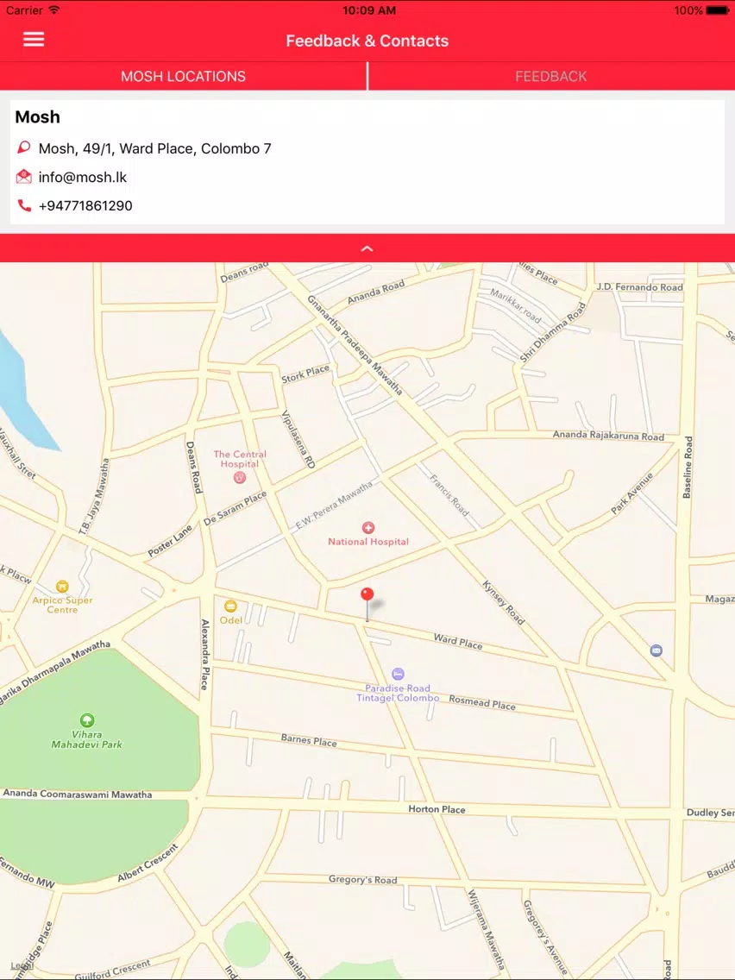This screenshot has height=980, width=735.
Task: Click the red envelope email icon
Action: click(24, 177)
